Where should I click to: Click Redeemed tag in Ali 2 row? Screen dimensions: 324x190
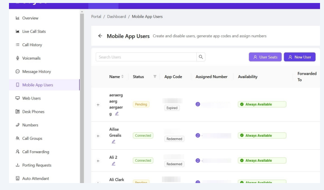tap(174, 164)
